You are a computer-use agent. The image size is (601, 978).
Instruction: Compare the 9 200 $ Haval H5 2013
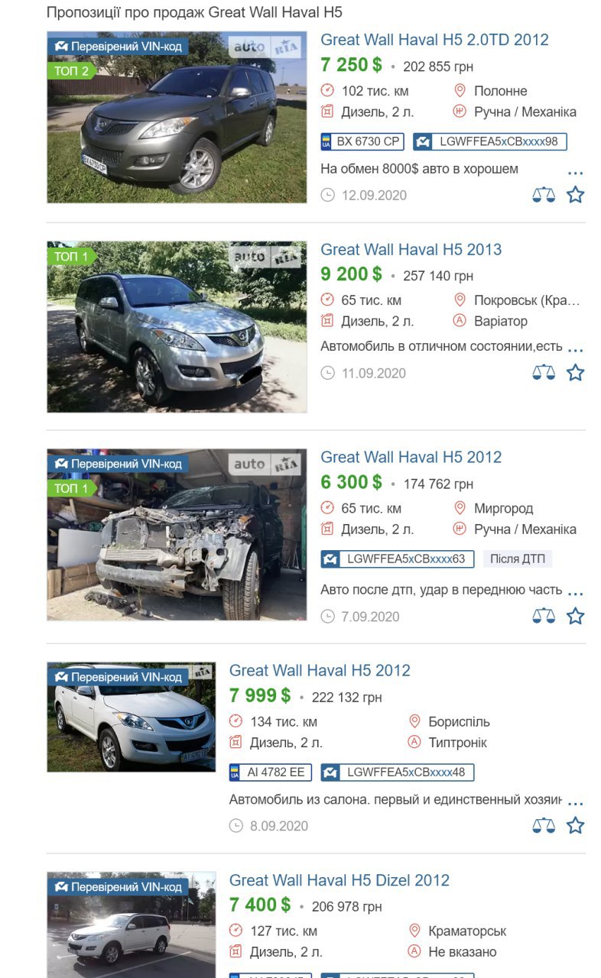[544, 373]
